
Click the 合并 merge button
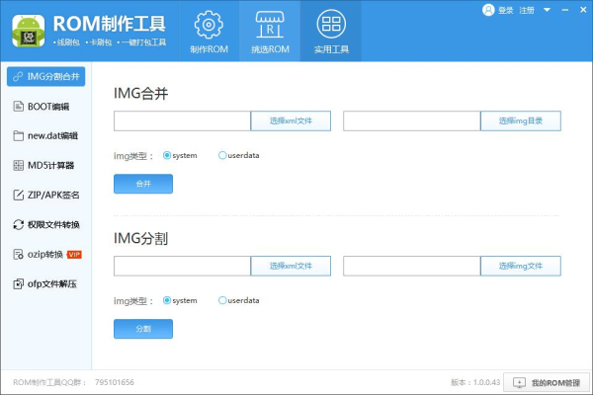tap(143, 184)
